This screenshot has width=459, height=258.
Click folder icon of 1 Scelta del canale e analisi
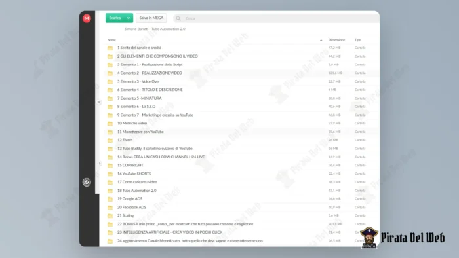click(110, 48)
